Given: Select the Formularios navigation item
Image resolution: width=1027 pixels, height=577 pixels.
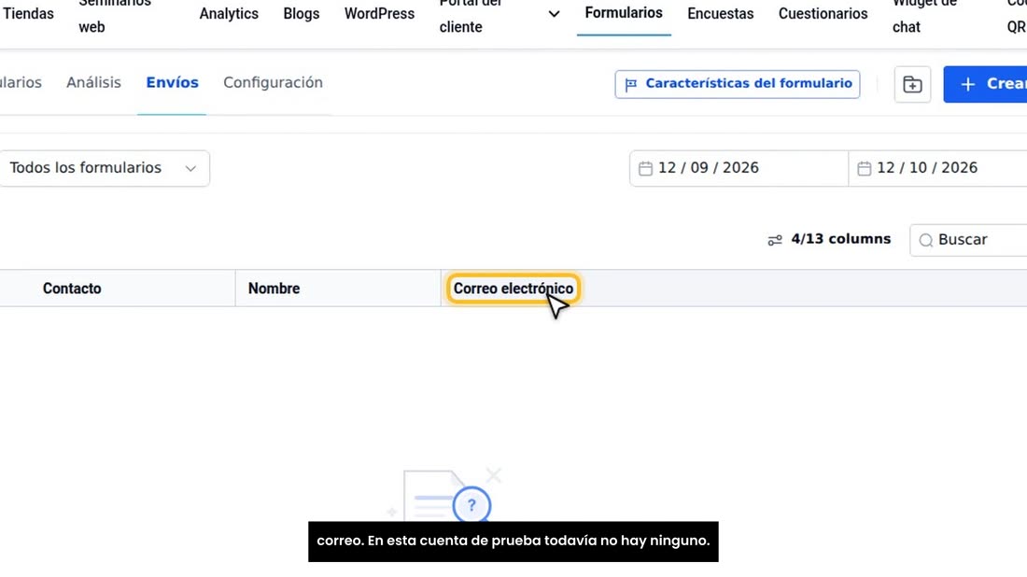Looking at the screenshot, I should [624, 13].
